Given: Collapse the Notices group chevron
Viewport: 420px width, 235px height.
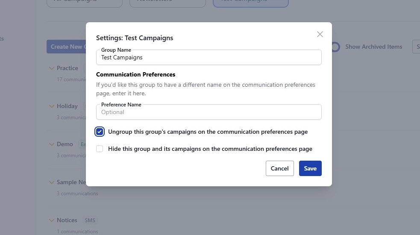Looking at the screenshot, I should pos(52,220).
